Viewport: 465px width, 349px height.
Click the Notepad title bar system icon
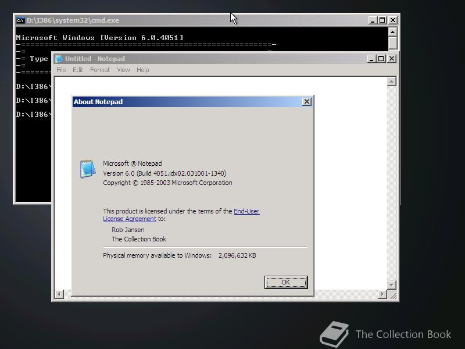point(59,59)
